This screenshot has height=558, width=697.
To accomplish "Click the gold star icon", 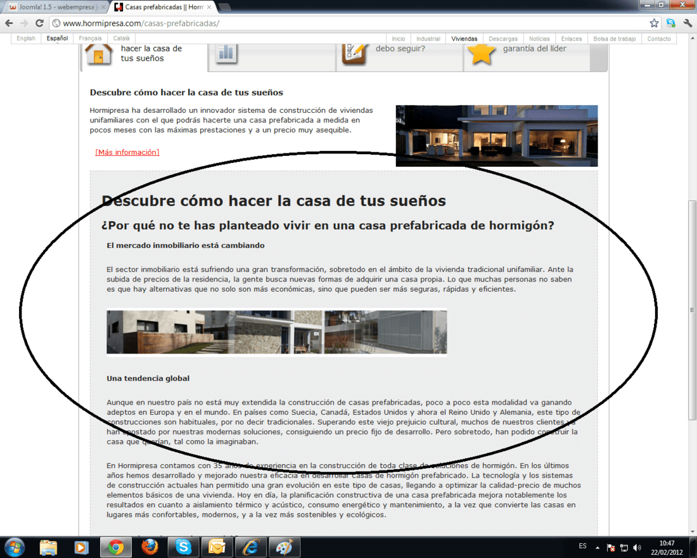I will (481, 55).
